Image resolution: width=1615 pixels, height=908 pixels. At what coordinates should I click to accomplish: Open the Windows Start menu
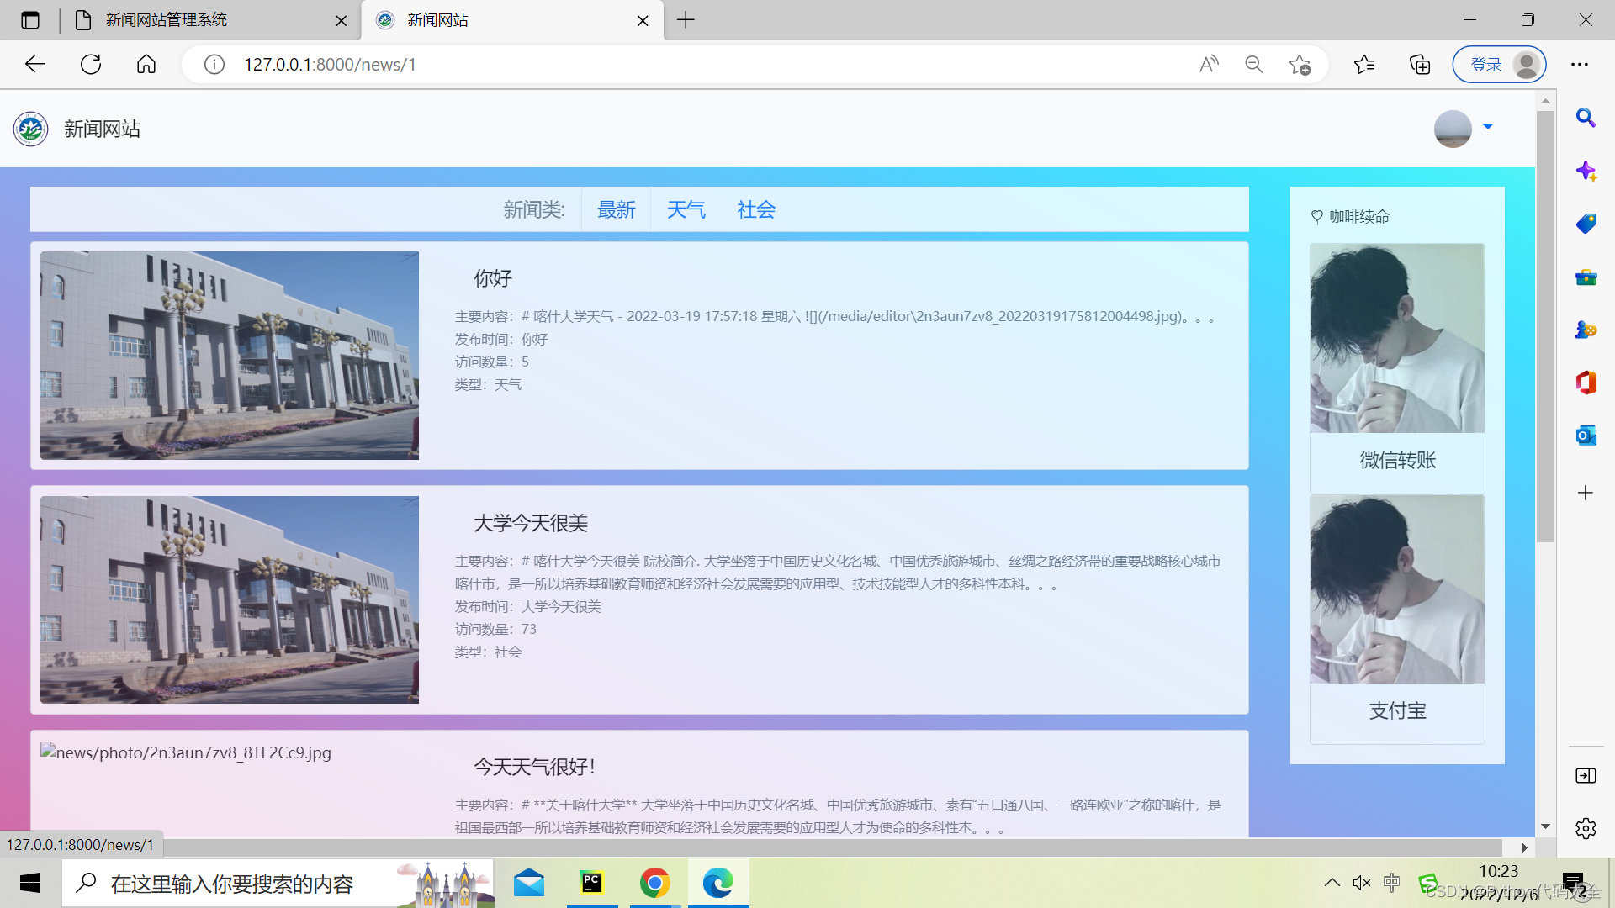tap(30, 883)
